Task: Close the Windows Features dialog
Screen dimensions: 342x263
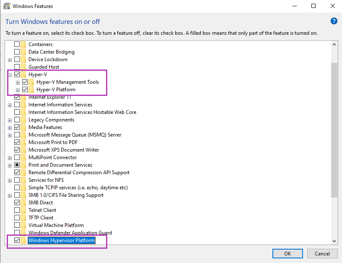Action: (x=333, y=6)
